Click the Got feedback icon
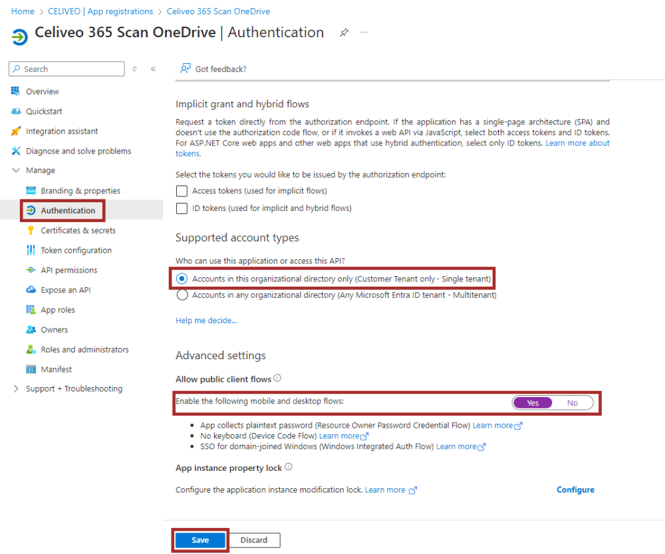Viewport: 665px width, 554px height. click(x=186, y=69)
